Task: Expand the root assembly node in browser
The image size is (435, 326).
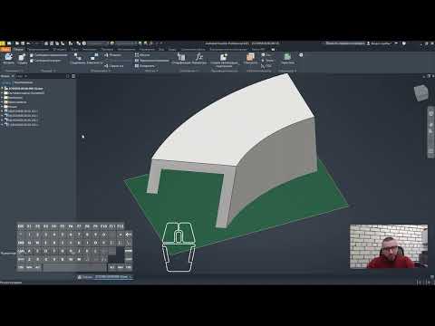Action: [x=2, y=89]
